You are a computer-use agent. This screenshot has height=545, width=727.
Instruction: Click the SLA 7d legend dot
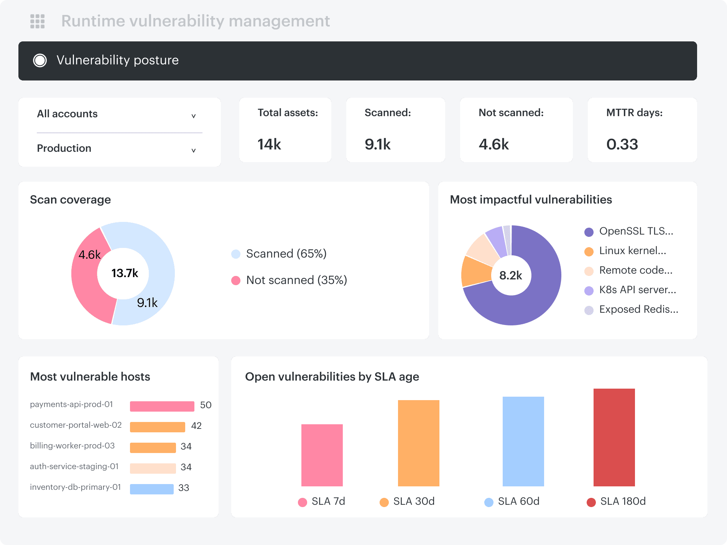[303, 502]
